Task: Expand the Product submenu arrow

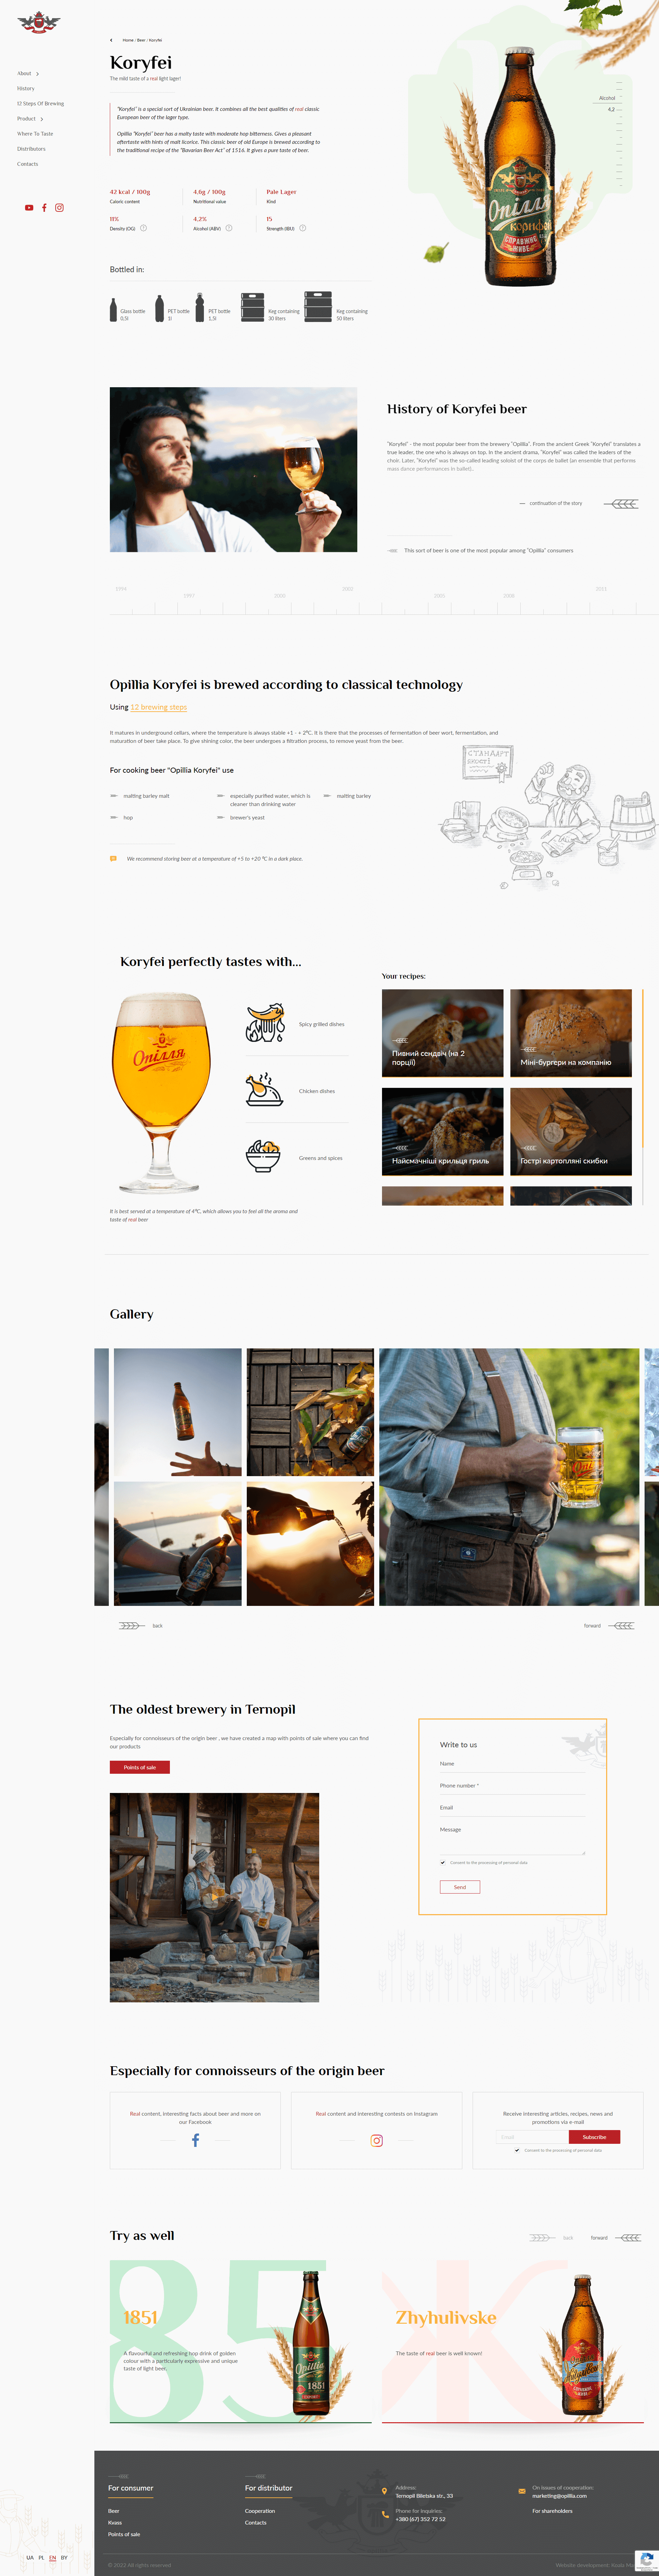Action: click(x=42, y=119)
